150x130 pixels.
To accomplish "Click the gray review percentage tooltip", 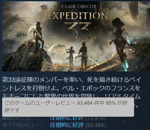I will coord(68,107).
